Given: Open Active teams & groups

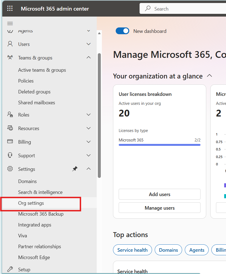Looking at the screenshot, I should point(42,70).
